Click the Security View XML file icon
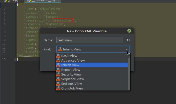 click(x=58, y=74)
